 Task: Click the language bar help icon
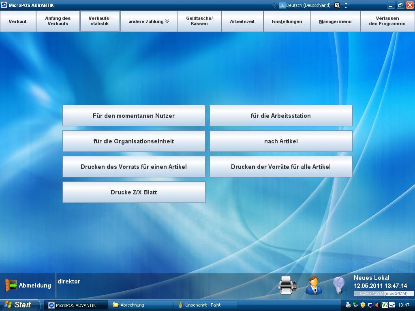[x=337, y=5]
